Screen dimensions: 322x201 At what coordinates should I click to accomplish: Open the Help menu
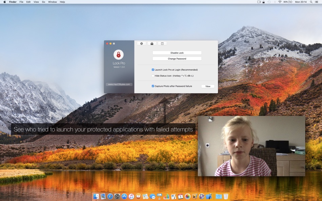tap(62, 2)
